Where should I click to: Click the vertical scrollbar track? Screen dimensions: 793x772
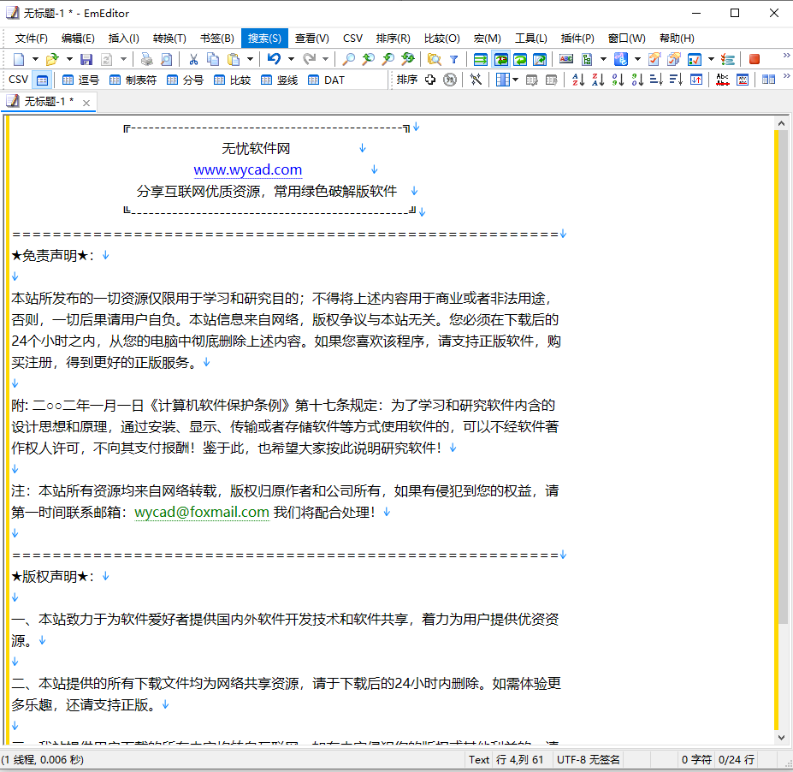point(780,676)
